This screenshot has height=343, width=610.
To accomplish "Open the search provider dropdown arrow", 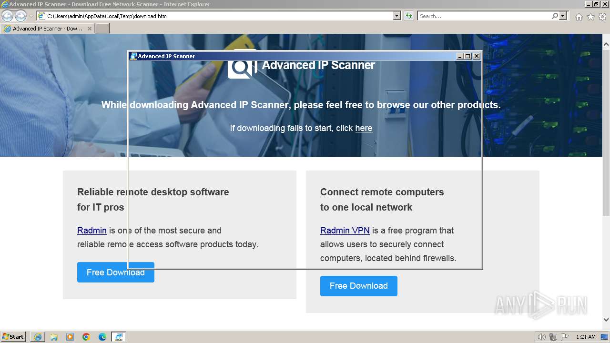I will [563, 16].
